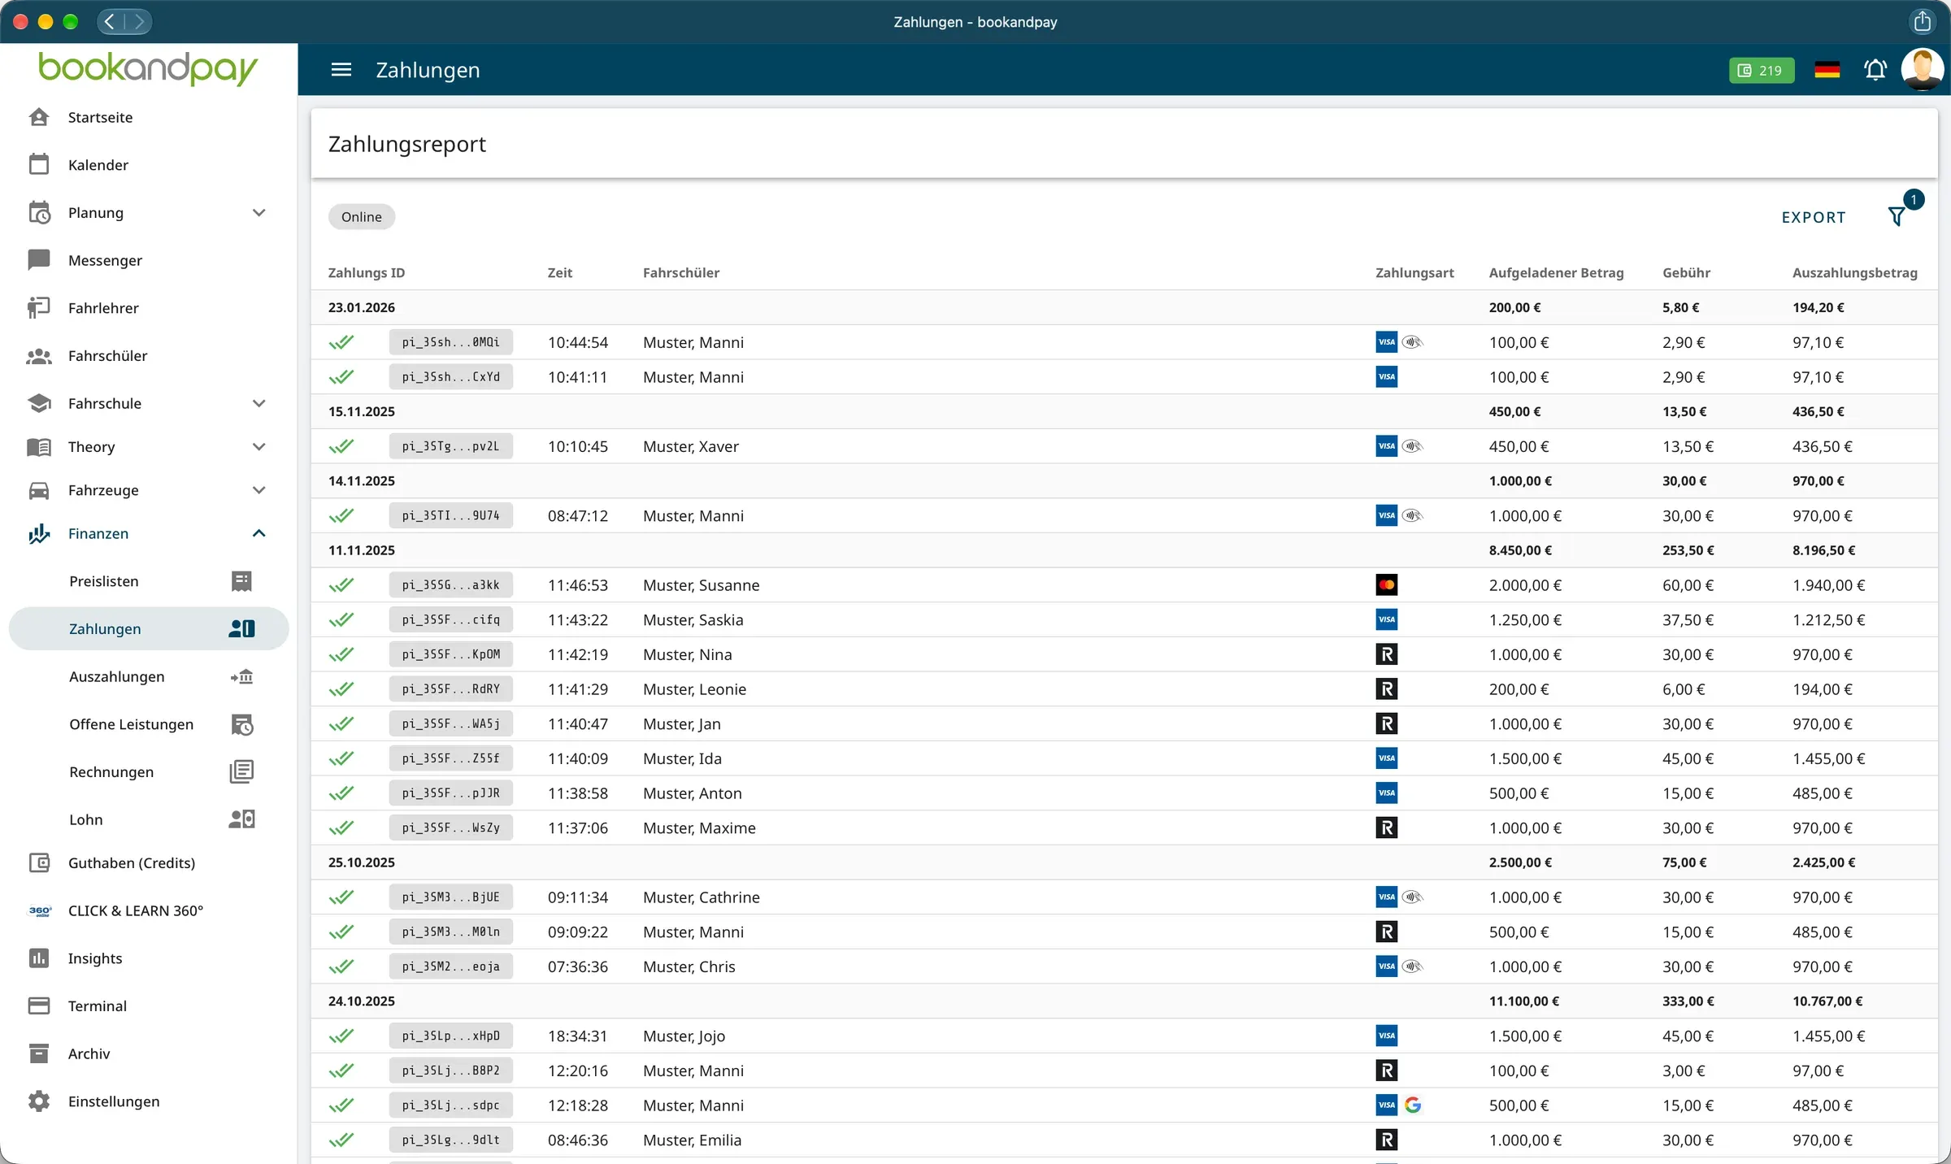This screenshot has height=1164, width=1951.
Task: Expand the Fahrschule chevron
Action: (x=259, y=403)
